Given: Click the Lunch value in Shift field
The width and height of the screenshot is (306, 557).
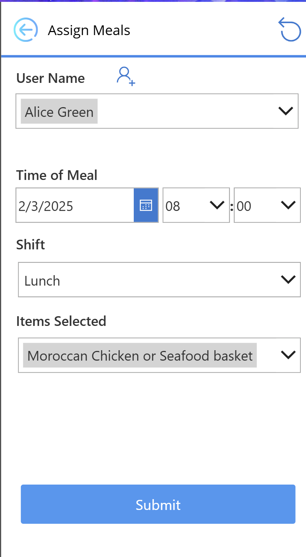Looking at the screenshot, I should 42,281.
